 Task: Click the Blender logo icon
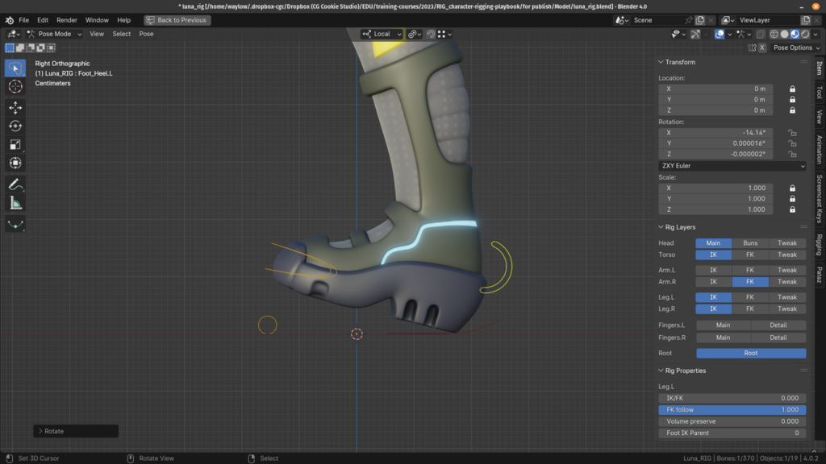[10, 20]
